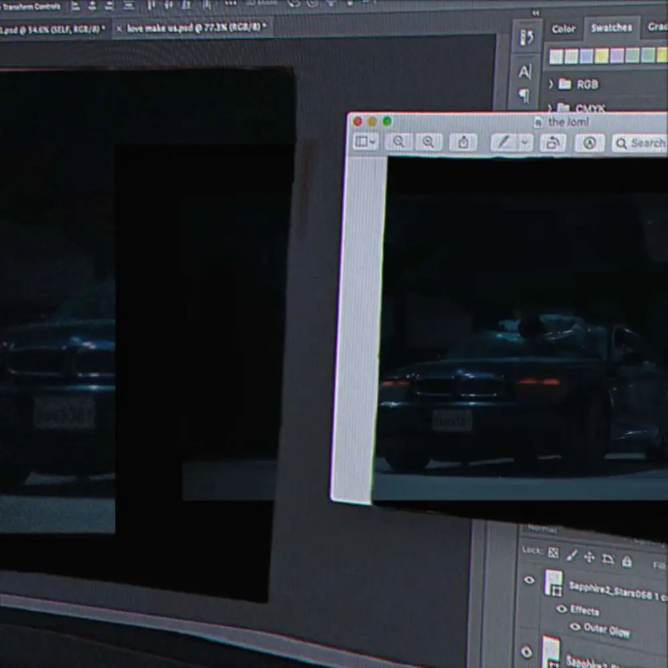Open the History panel icon

[526, 38]
